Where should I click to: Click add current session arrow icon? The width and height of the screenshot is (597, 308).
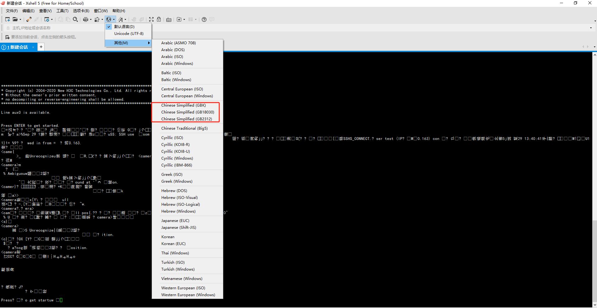pyautogui.click(x=7, y=37)
